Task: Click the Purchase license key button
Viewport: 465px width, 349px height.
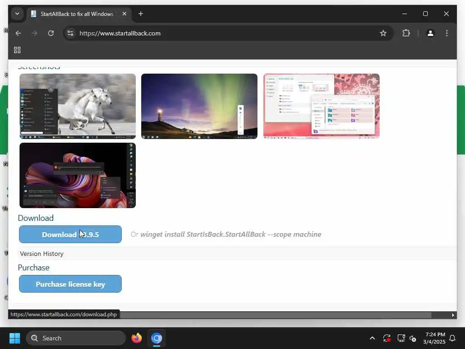Action: click(70, 284)
